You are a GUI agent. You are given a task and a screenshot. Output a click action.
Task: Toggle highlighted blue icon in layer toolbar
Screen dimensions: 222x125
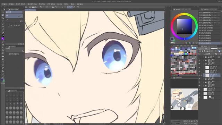tap(219, 51)
